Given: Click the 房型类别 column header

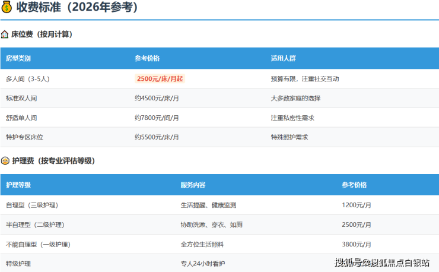Looking at the screenshot, I should 18,59.
